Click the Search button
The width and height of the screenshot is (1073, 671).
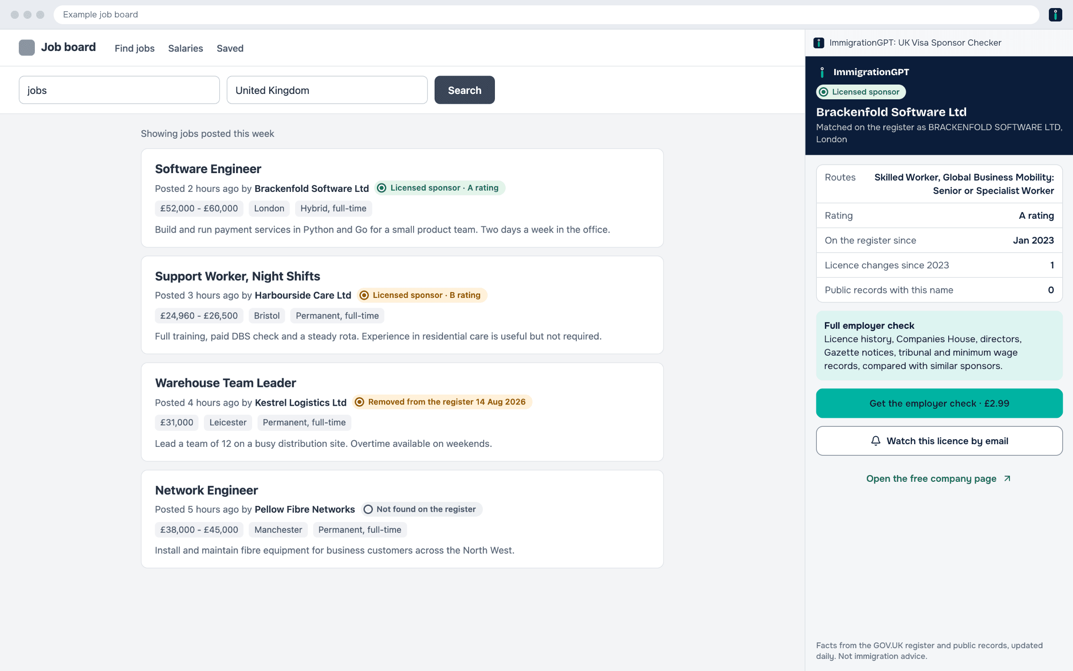(465, 90)
